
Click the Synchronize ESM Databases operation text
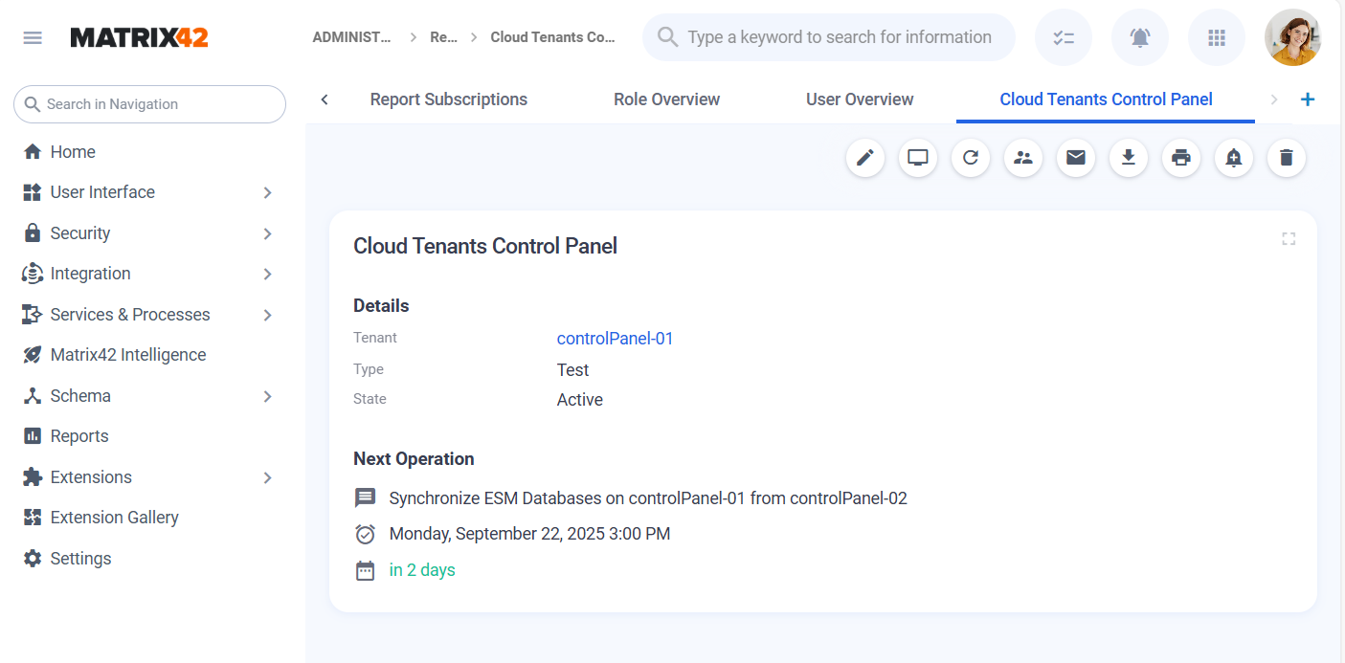[x=648, y=498]
